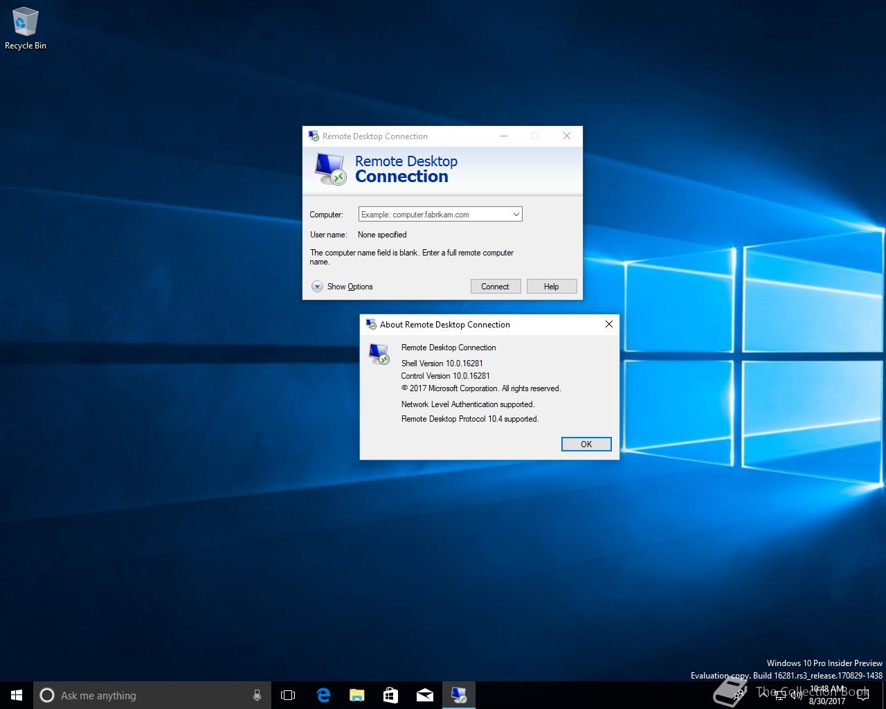Click the Remote Desktop Connection taskbar button
This screenshot has width=886, height=709.
(x=459, y=695)
